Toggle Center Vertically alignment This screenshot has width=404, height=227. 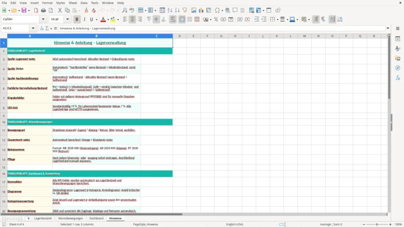click(x=156, y=19)
